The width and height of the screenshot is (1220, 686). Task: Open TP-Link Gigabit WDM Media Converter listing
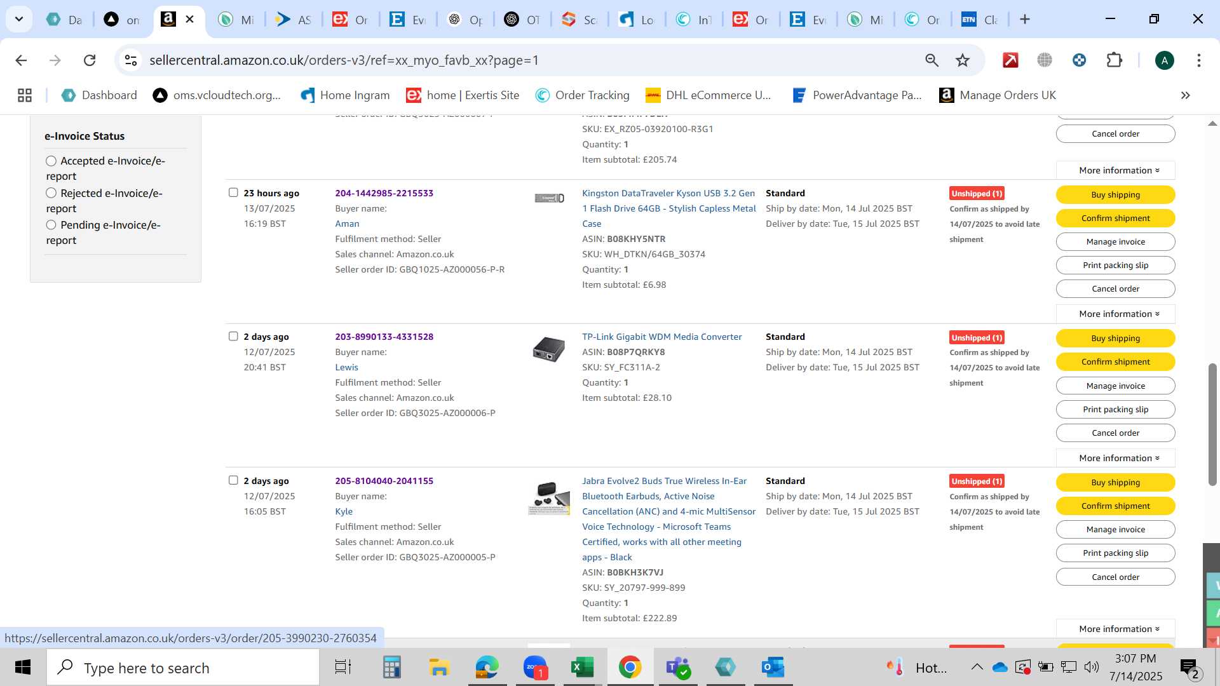(x=661, y=337)
